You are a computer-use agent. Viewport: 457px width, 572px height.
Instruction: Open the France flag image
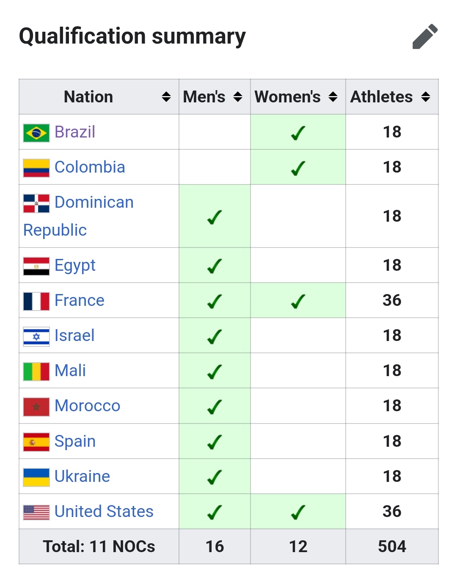[36, 301]
